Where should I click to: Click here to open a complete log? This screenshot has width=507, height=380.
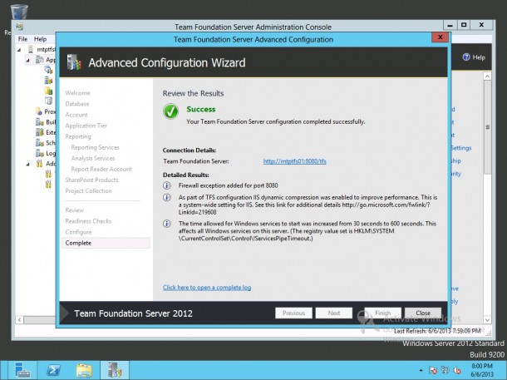point(207,287)
